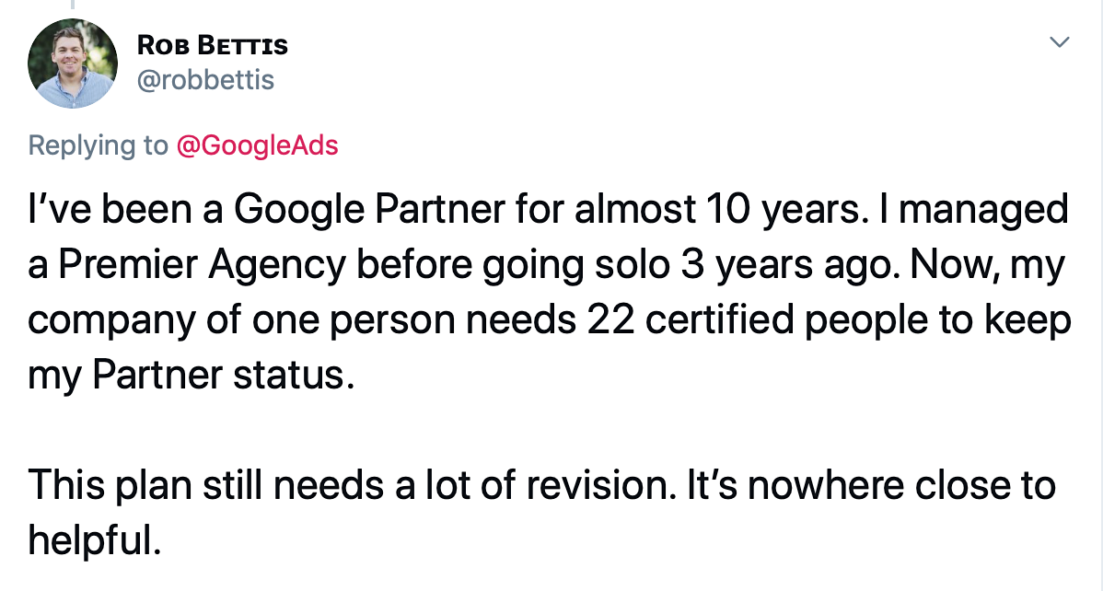The height and width of the screenshot is (591, 1103).
Task: Visit the @robbettis handle link
Action: [x=205, y=79]
